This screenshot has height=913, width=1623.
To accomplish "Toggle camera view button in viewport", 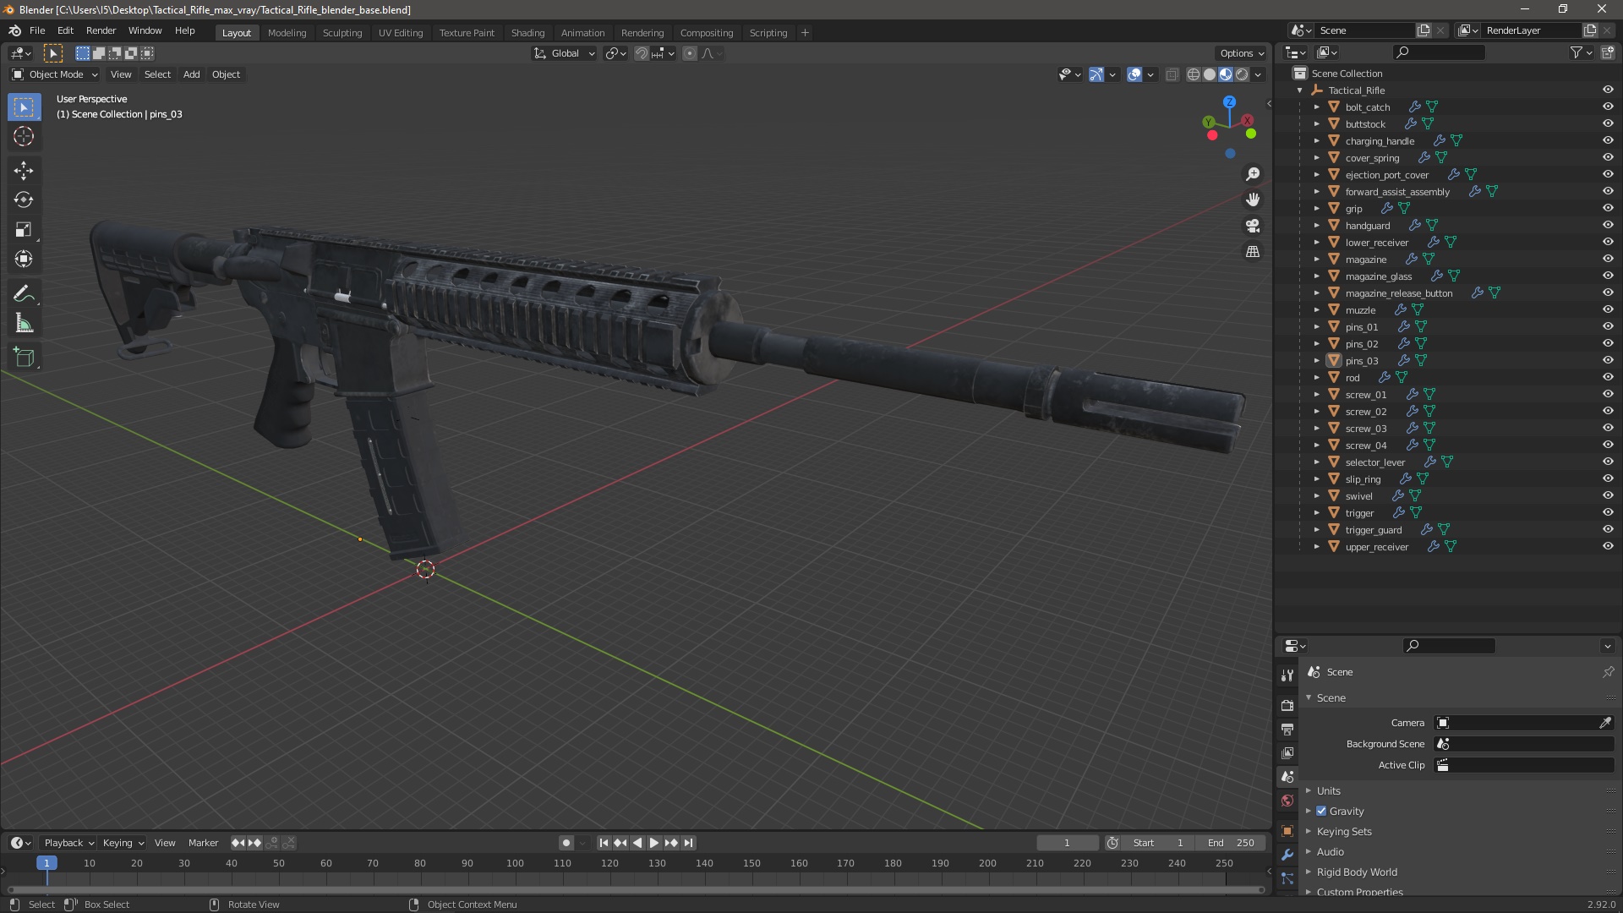I will (x=1253, y=226).
